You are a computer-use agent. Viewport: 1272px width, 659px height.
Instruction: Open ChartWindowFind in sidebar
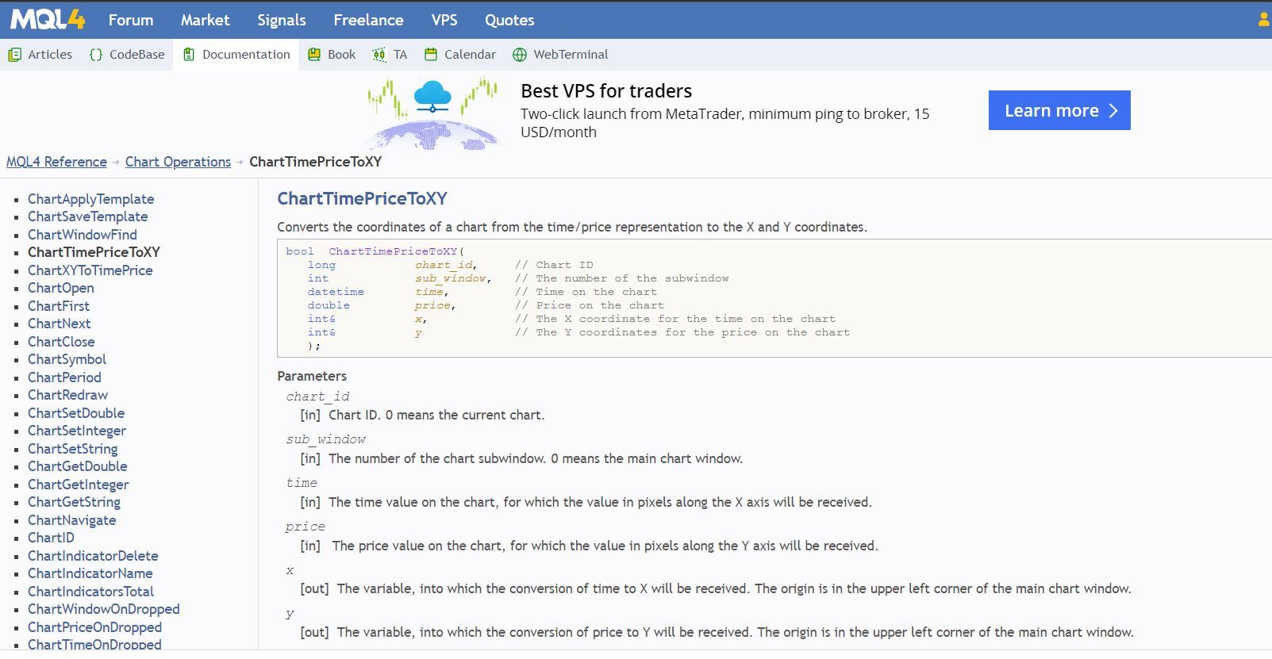coord(83,235)
